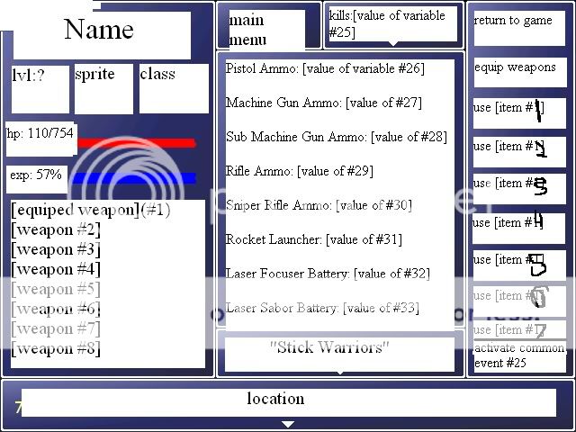Click the sprite placeholder box
Screen dimensions: 576x432
click(x=103, y=88)
